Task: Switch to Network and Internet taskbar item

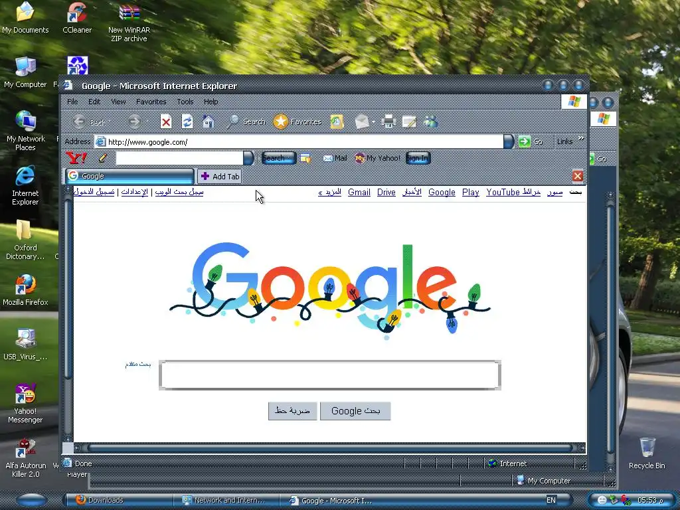Action: click(226, 500)
